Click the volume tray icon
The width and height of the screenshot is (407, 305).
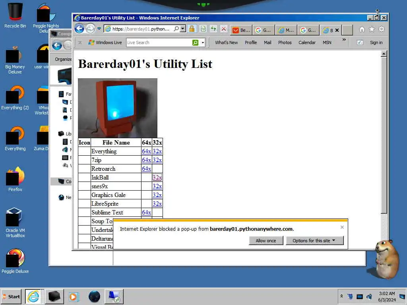tap(369, 296)
